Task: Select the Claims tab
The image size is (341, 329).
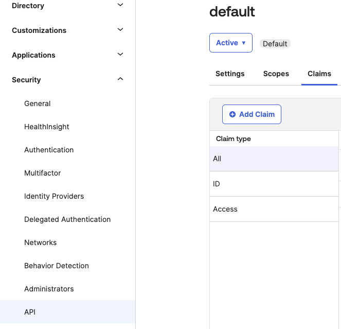Action: coord(319,74)
